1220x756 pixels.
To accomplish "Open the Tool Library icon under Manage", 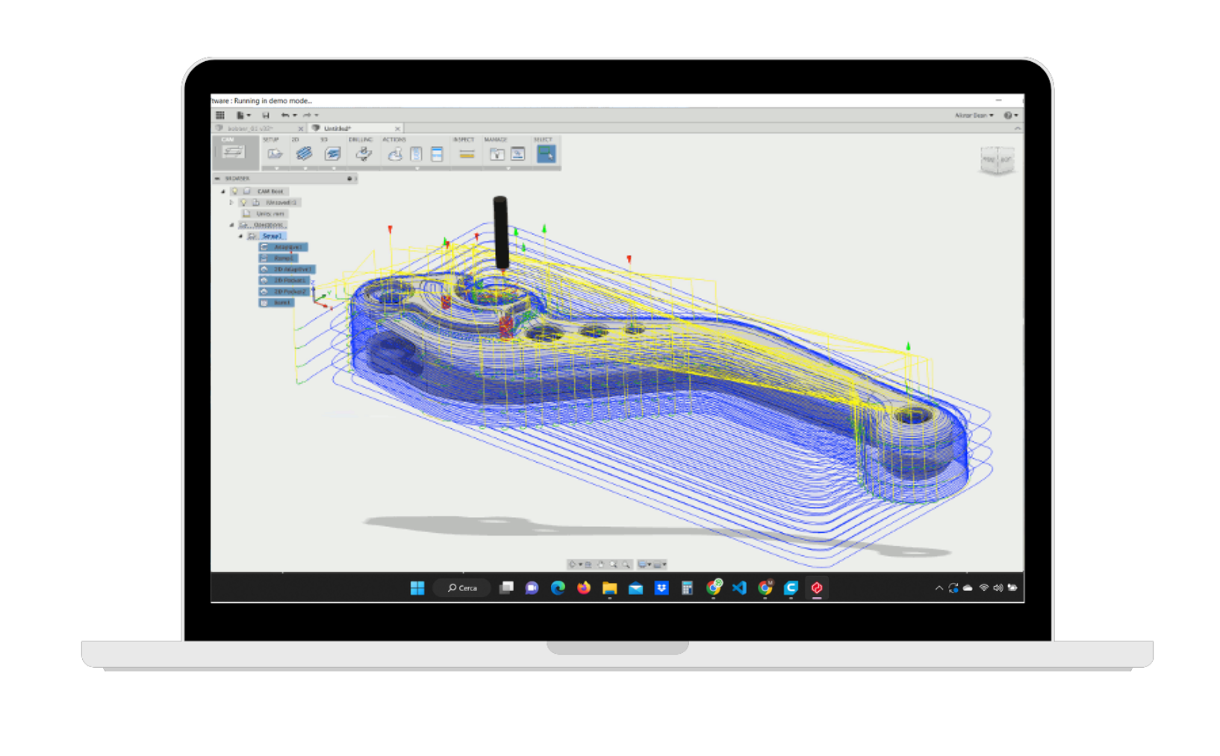I will pyautogui.click(x=497, y=154).
